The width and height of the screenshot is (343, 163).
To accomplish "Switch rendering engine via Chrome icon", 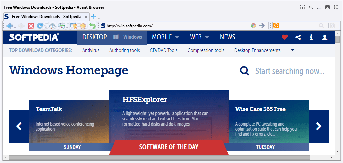I will pyautogui.click(x=253, y=26).
